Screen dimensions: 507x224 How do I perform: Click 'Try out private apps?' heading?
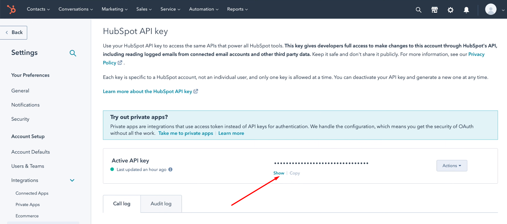tap(139, 117)
